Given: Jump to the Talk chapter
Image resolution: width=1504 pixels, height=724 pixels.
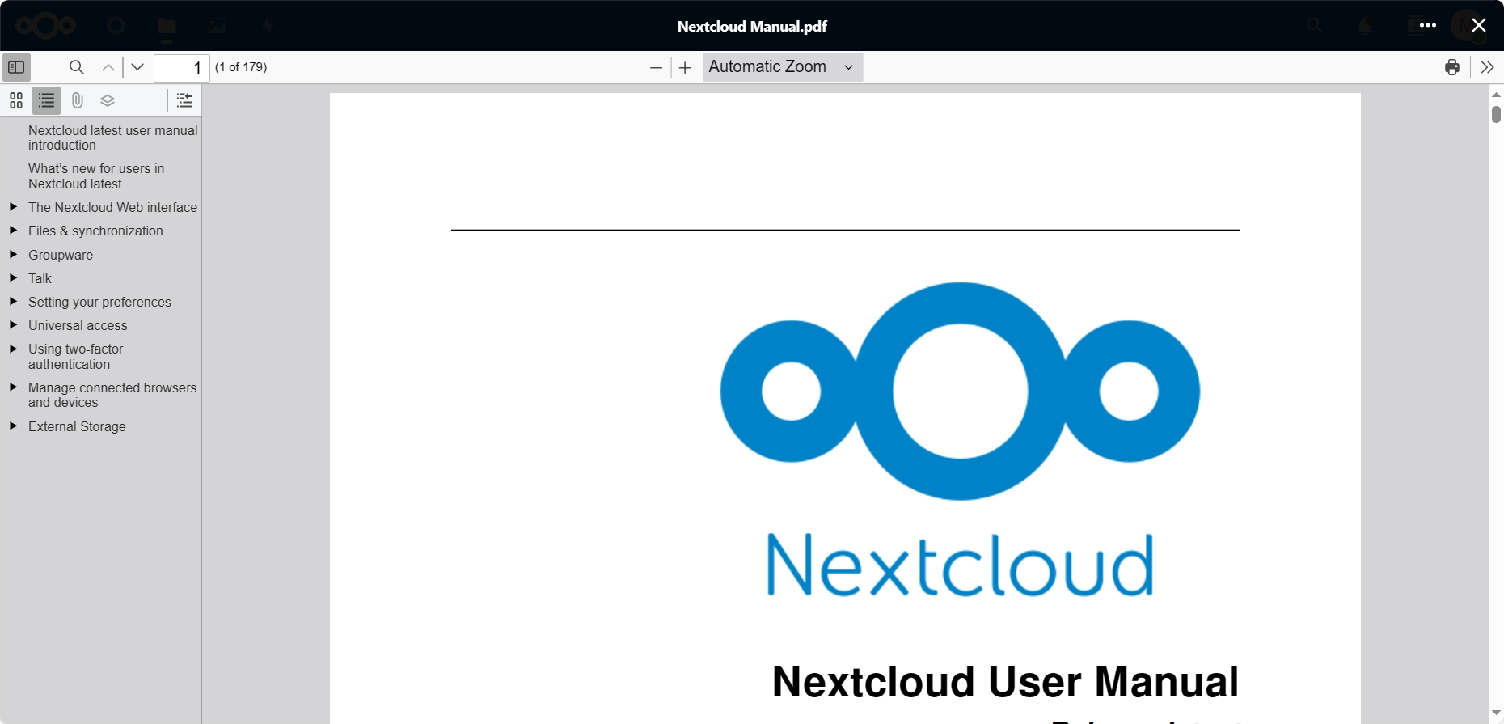Looking at the screenshot, I should (x=40, y=278).
